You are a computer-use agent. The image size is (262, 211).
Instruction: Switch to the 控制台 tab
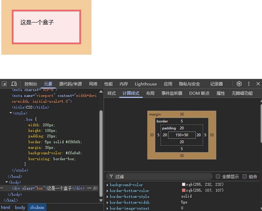(x=30, y=84)
